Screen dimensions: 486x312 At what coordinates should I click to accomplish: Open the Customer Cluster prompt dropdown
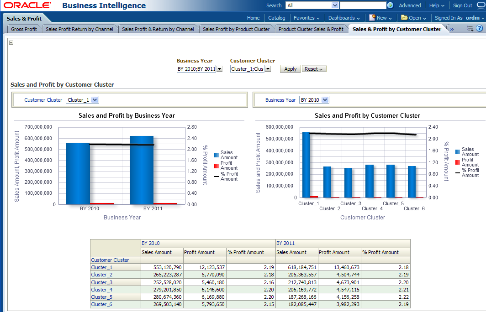point(268,69)
